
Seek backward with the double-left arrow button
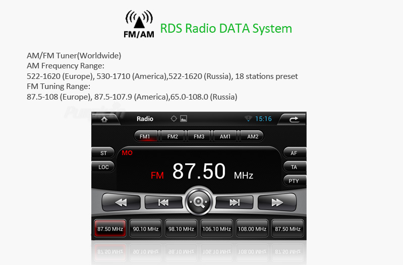(121, 202)
